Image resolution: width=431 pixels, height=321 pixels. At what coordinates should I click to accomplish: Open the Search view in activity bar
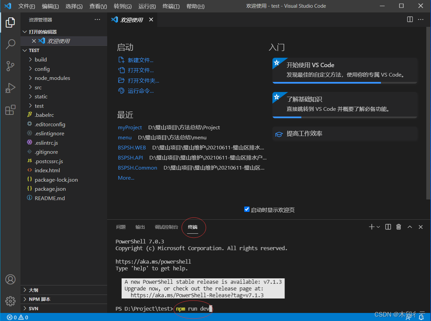tap(10, 44)
